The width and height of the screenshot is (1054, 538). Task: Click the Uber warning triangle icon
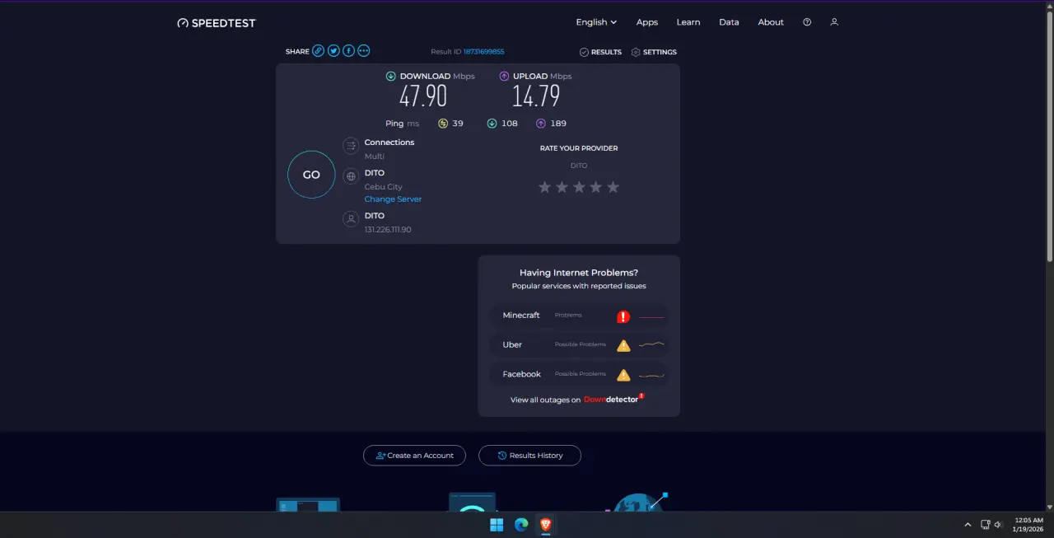point(623,345)
